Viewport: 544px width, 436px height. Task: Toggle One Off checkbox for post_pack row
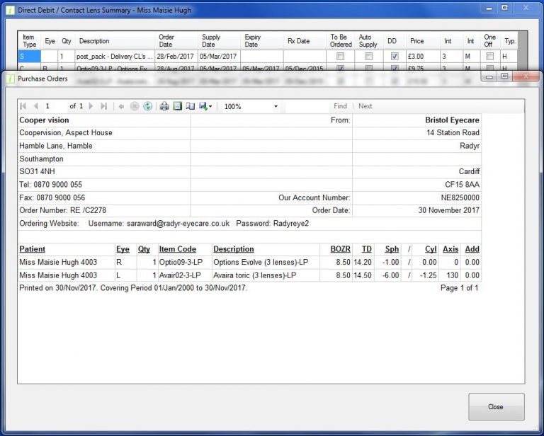click(489, 56)
